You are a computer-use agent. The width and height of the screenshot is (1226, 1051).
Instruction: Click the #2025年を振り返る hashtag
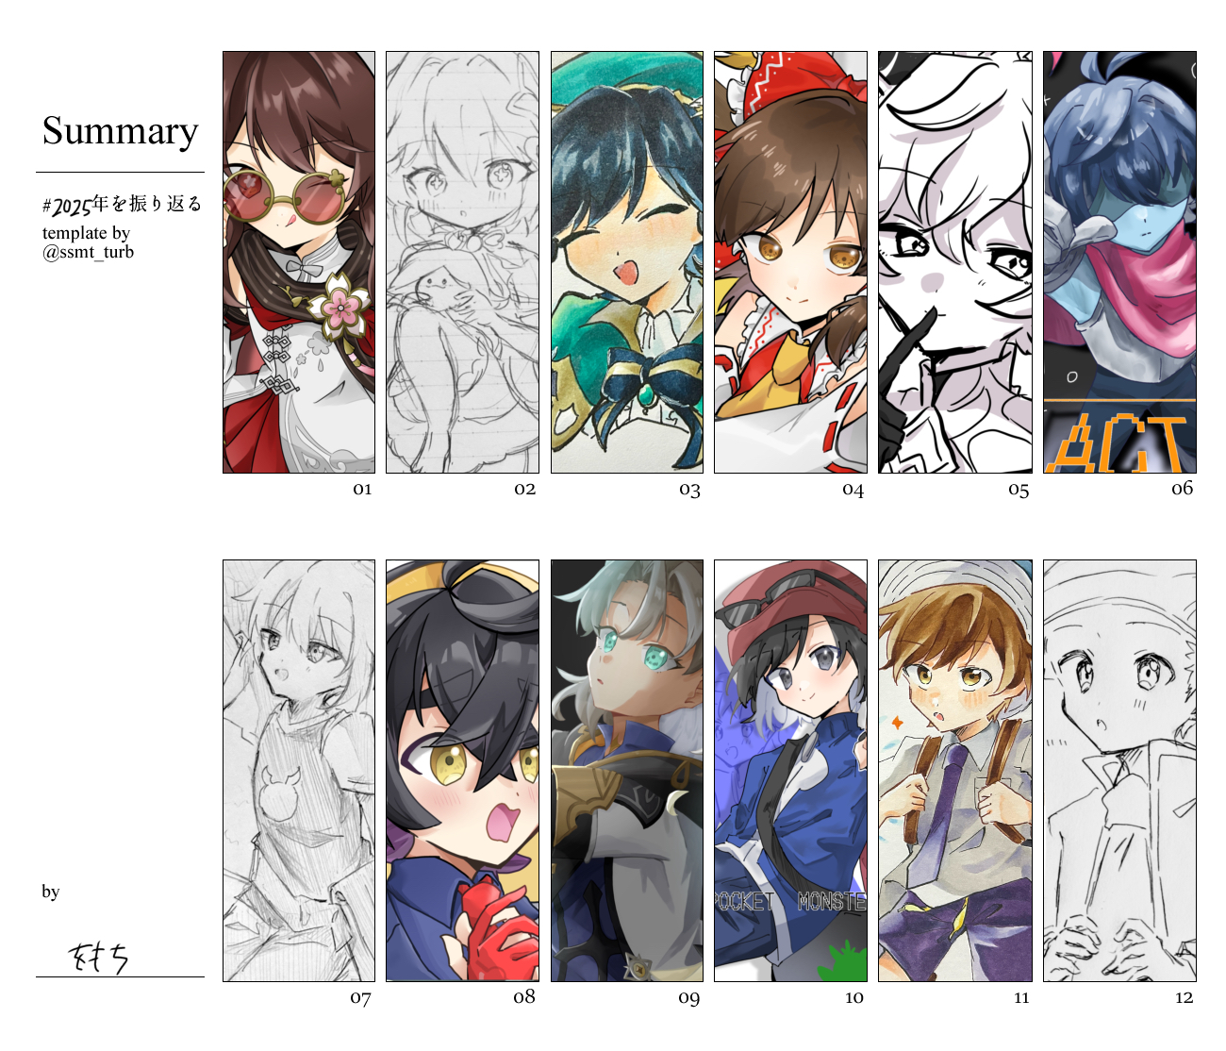click(122, 205)
